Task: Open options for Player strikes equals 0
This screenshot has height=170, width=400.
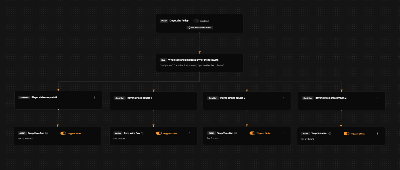Action: [95, 98]
